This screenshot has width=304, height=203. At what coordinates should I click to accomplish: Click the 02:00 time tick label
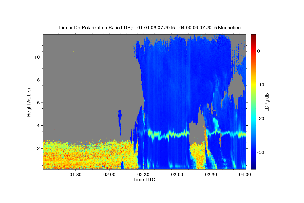pos(110,175)
